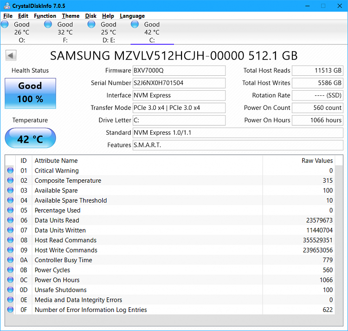
Task: Close the CrystalDiskInfo window
Action: pos(340,6)
